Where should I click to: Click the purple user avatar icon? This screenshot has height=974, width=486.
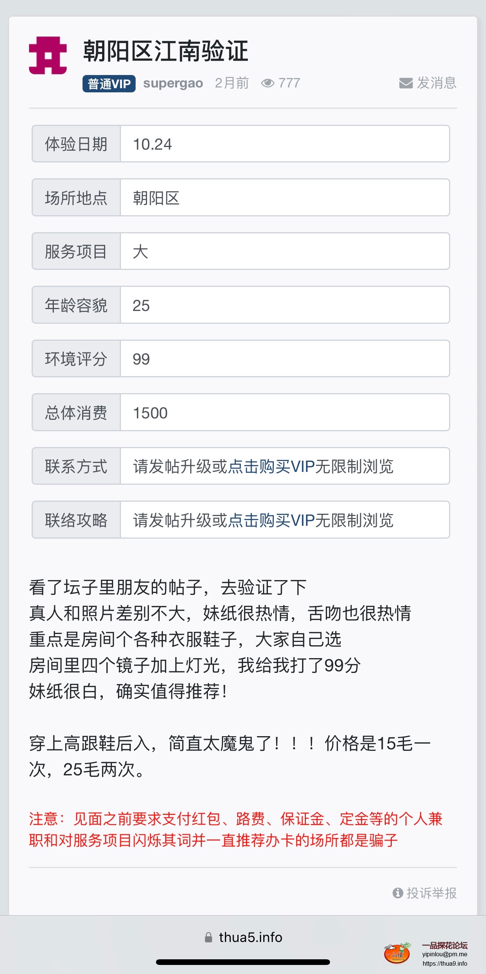pos(48,55)
